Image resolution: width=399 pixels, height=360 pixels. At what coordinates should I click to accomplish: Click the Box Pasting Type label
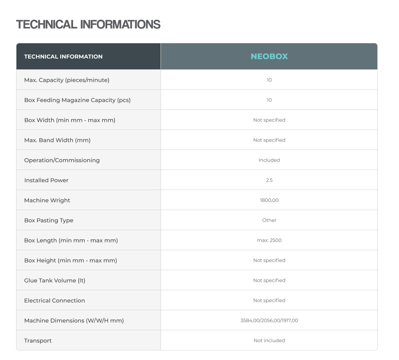click(x=49, y=220)
